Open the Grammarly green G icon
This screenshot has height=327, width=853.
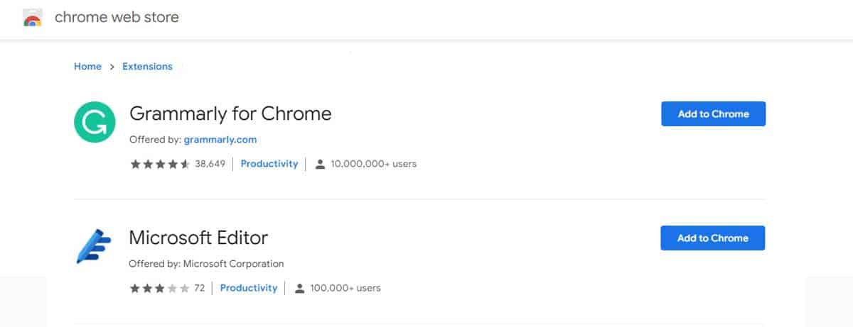(95, 122)
